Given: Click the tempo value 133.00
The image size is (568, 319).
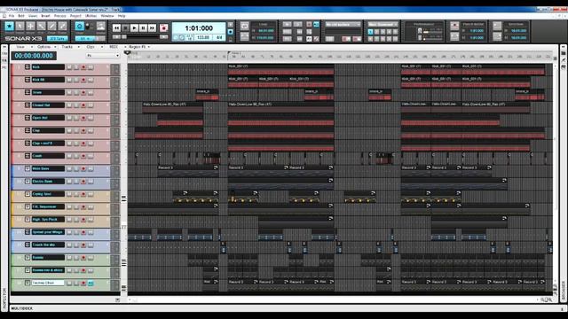Looking at the screenshot, I should pos(203,37).
